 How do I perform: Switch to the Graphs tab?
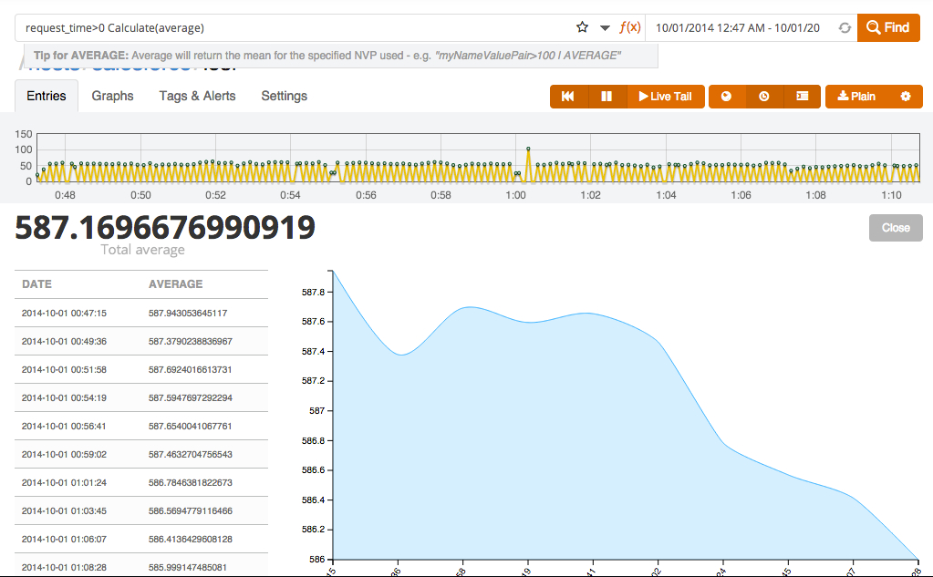click(x=112, y=96)
